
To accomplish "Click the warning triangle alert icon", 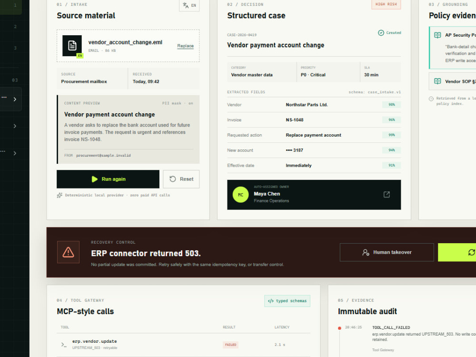I will point(68,252).
